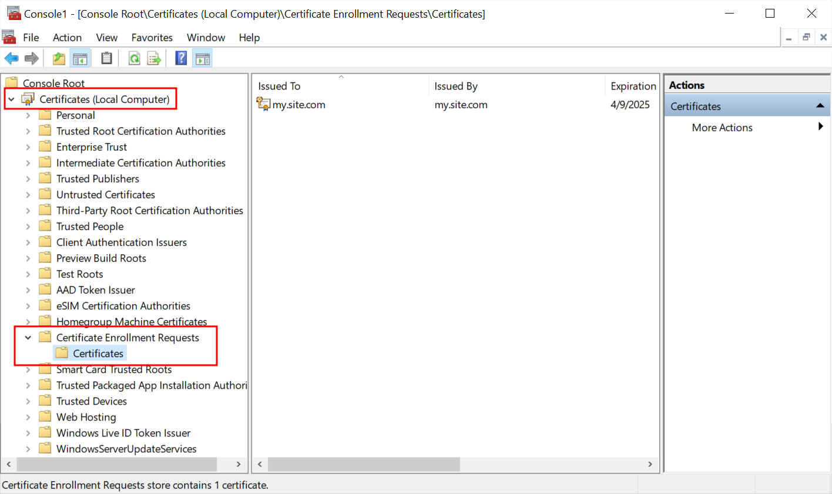Expand the Trusted People store
Viewport: 832px width, 494px height.
coord(28,226)
